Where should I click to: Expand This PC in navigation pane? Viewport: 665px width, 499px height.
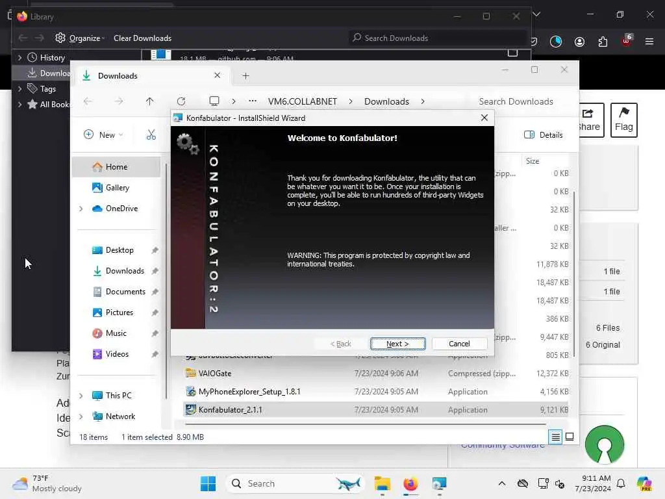click(x=81, y=396)
